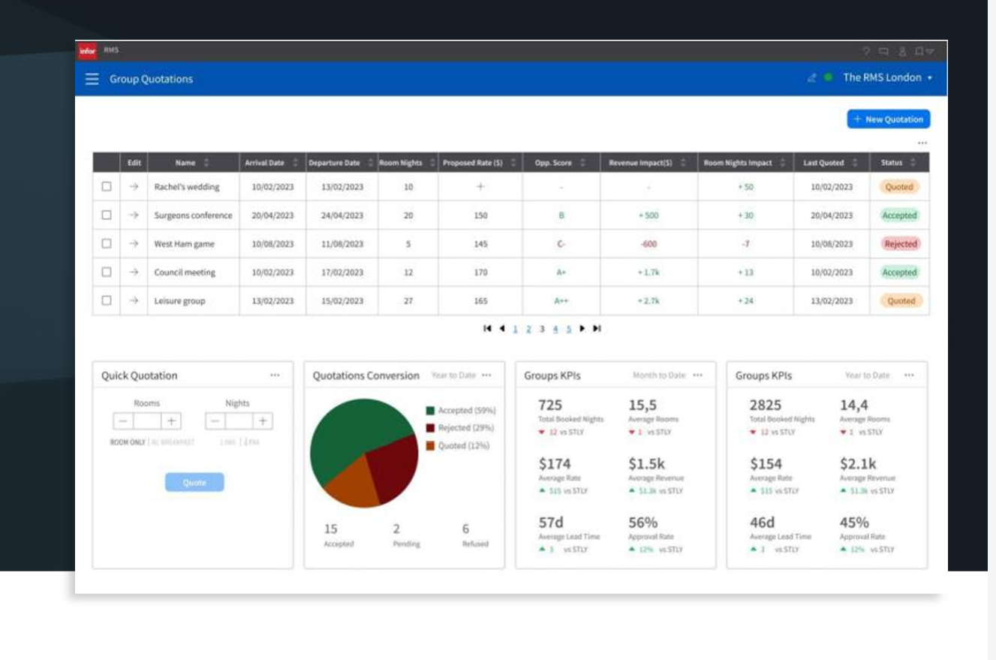Open the top-bar dropdown triangle beside bookmark
The height and width of the screenshot is (660, 996).
click(x=931, y=52)
